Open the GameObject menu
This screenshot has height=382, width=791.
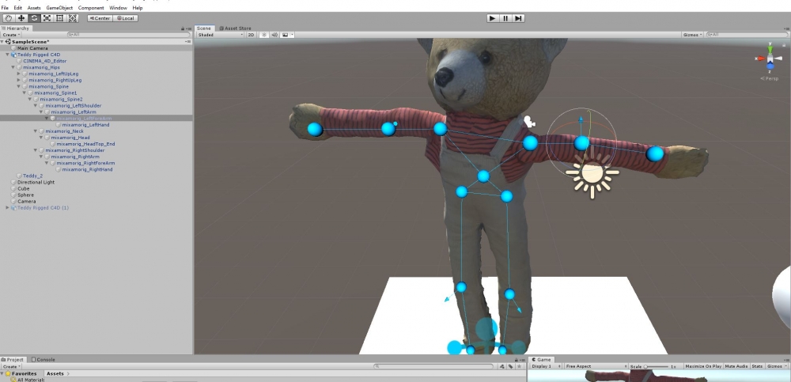point(59,8)
